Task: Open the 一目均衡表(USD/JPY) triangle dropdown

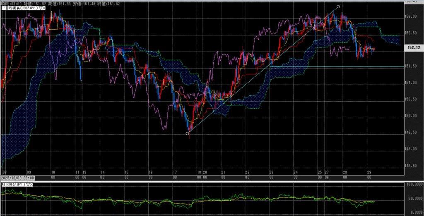Action: pos(41,7)
